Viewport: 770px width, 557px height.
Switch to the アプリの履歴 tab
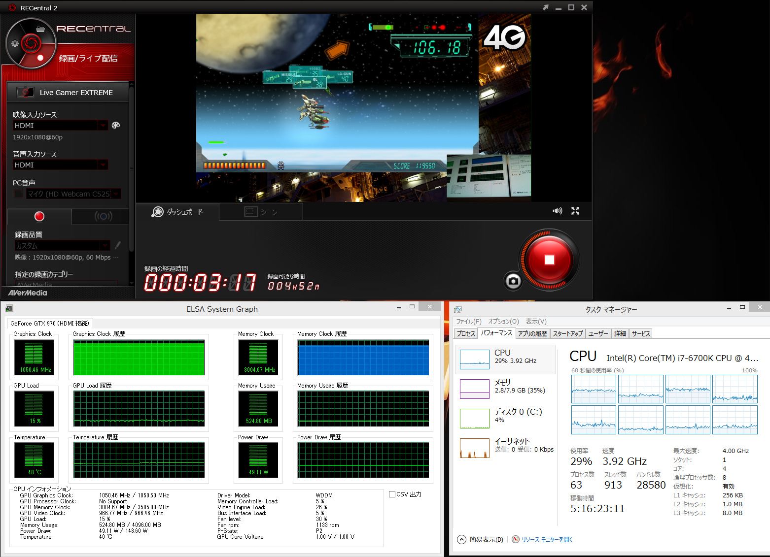532,333
